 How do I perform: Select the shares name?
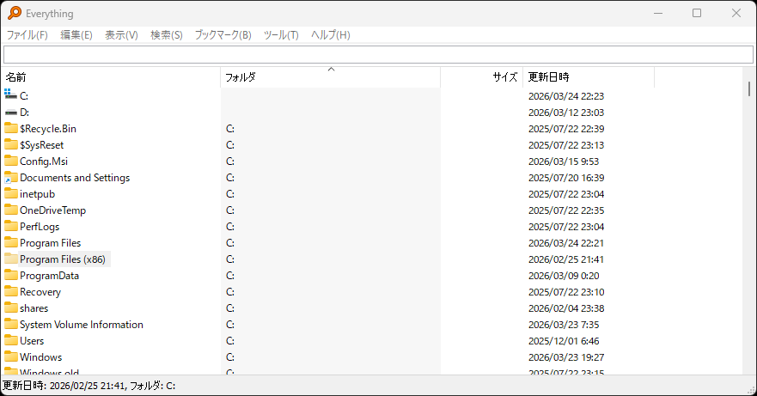click(34, 308)
